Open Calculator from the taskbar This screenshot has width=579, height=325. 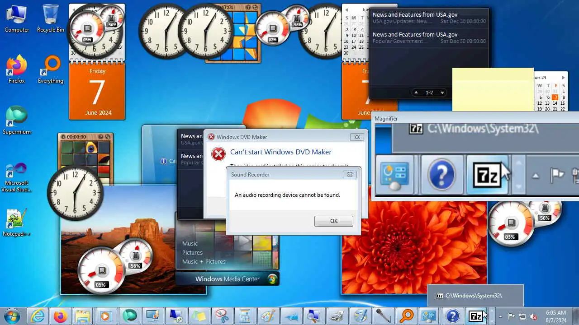pos(245,316)
